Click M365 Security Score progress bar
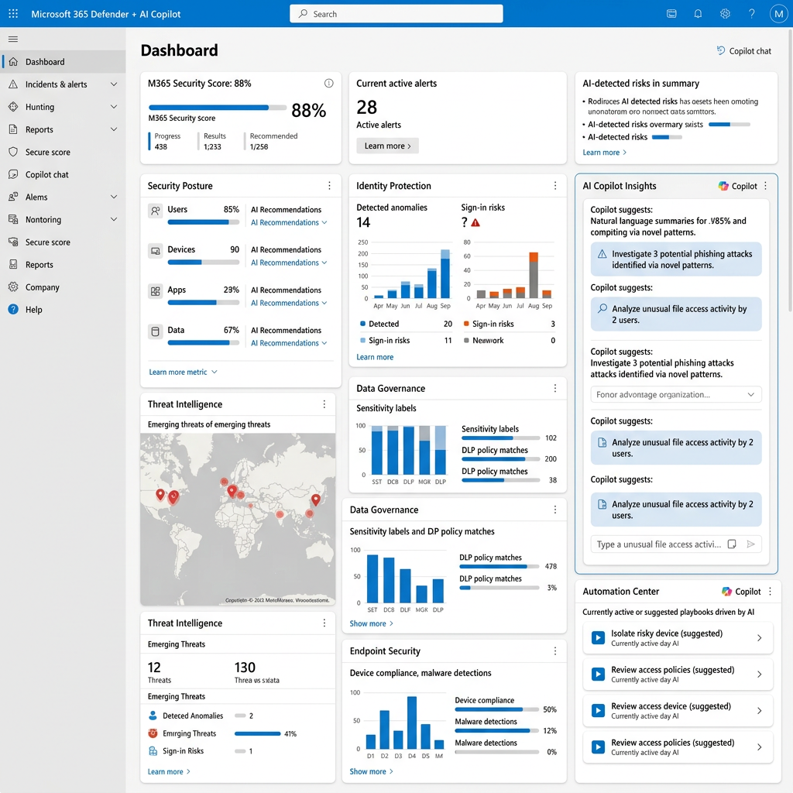Image resolution: width=793 pixels, height=793 pixels. coord(218,107)
